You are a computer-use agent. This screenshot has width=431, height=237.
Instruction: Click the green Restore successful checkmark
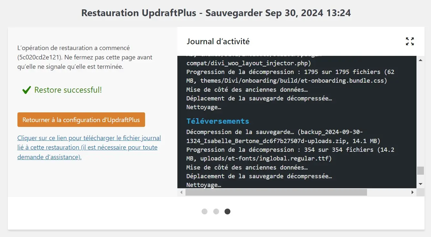click(26, 90)
